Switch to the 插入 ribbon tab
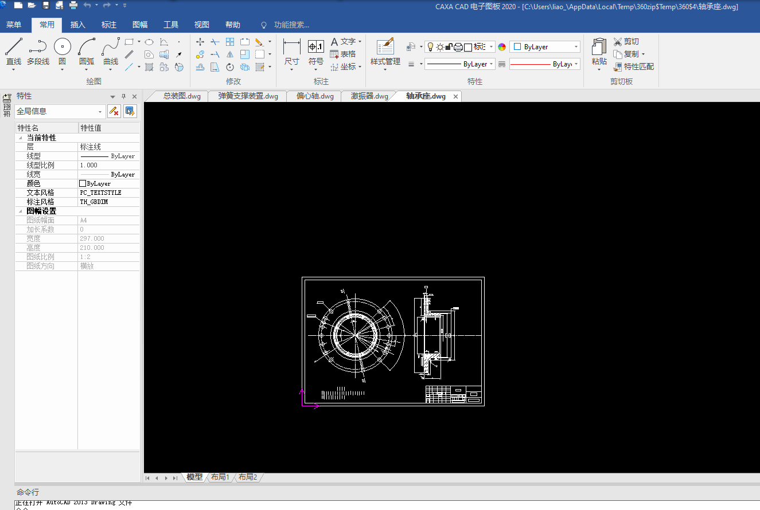Image resolution: width=760 pixels, height=510 pixels. click(77, 25)
